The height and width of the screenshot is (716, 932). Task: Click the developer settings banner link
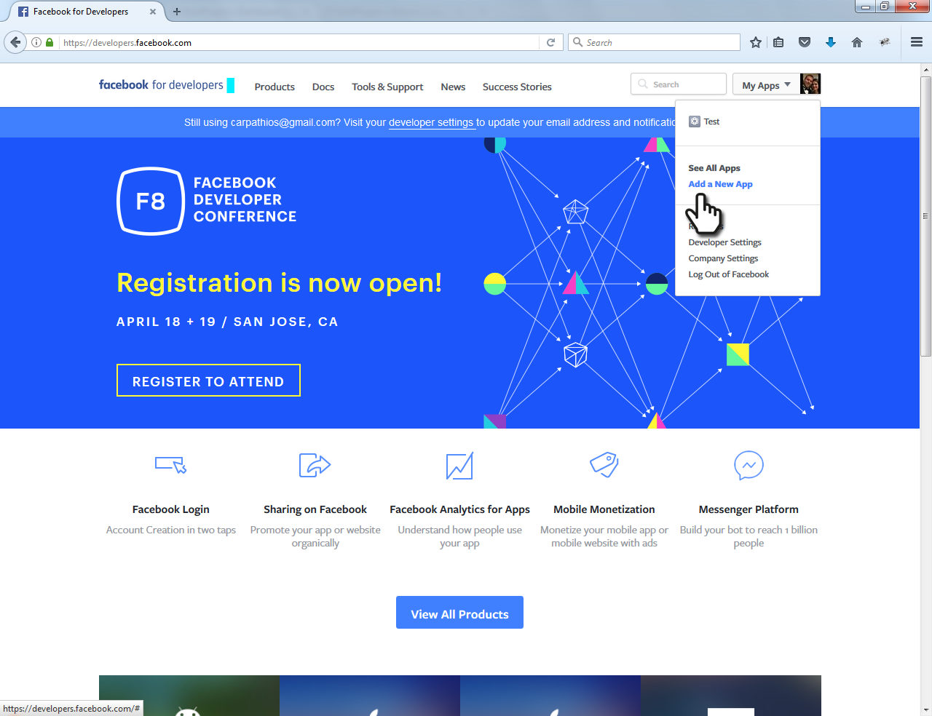pyautogui.click(x=431, y=122)
